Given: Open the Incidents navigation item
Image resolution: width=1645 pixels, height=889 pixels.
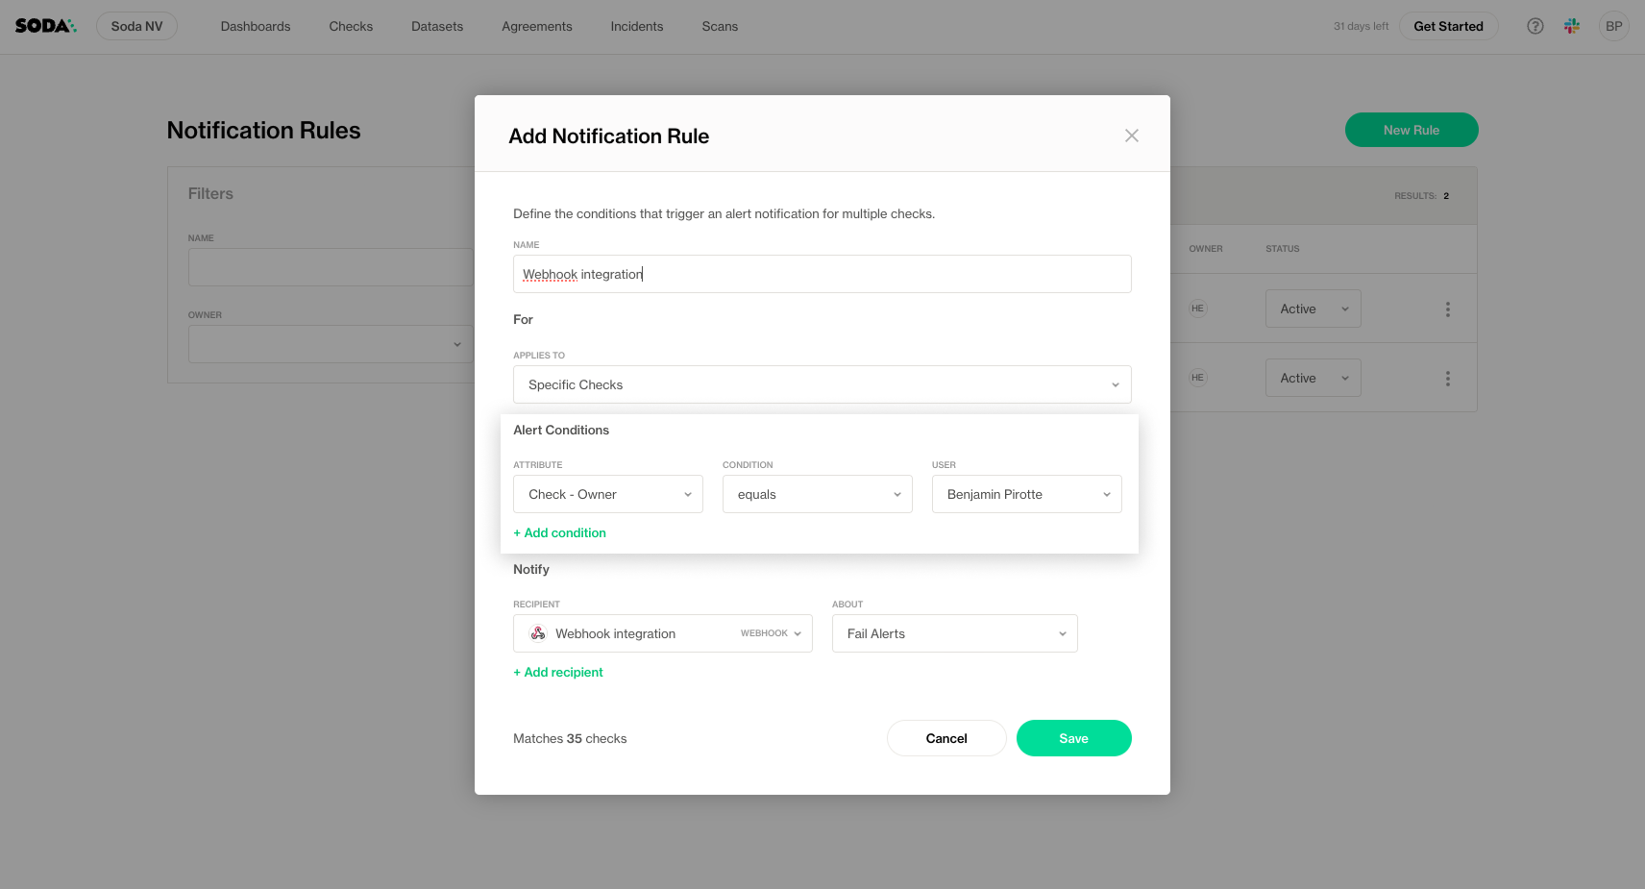Looking at the screenshot, I should (x=636, y=26).
